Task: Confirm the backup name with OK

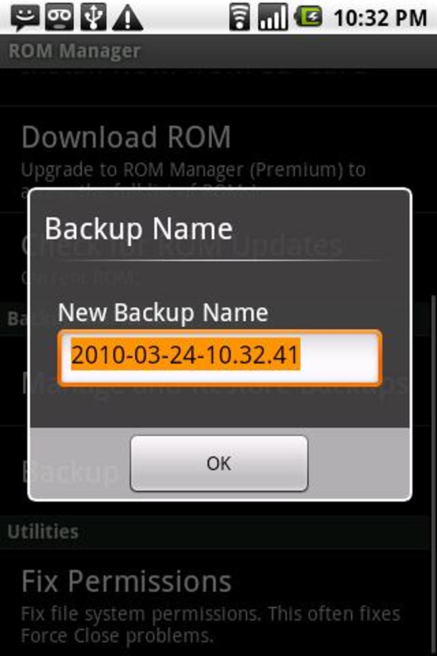Action: (x=219, y=463)
